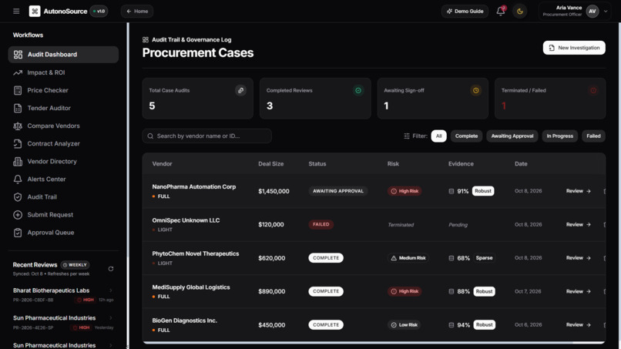
Task: Review the PhytoChem Novel Therapeutics case
Action: 578,258
